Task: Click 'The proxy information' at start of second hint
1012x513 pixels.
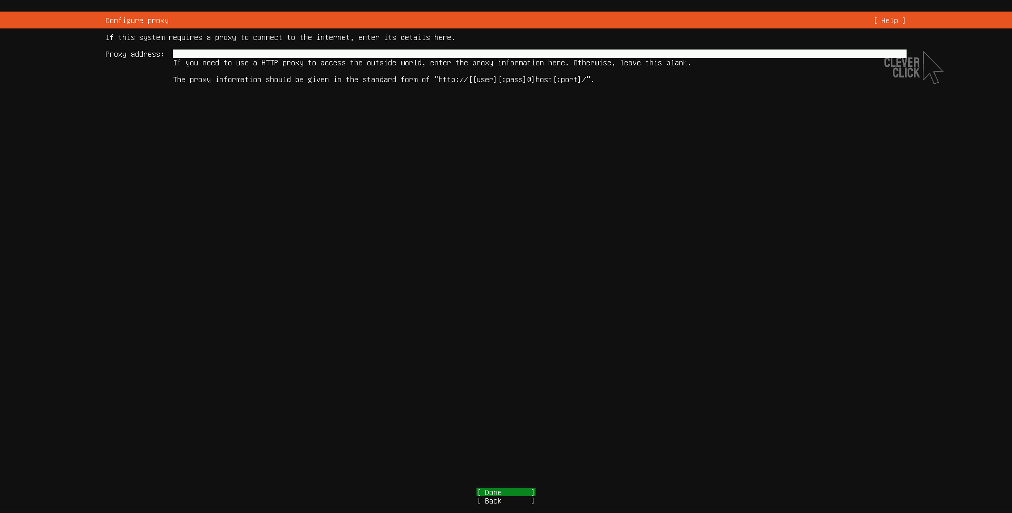Action: 217,80
